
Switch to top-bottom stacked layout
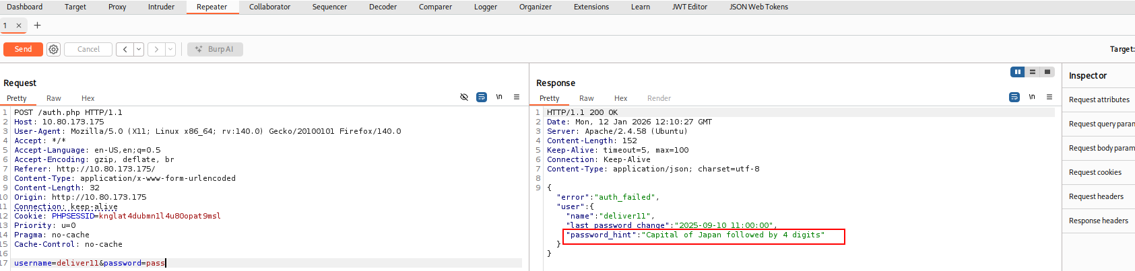pyautogui.click(x=1032, y=72)
